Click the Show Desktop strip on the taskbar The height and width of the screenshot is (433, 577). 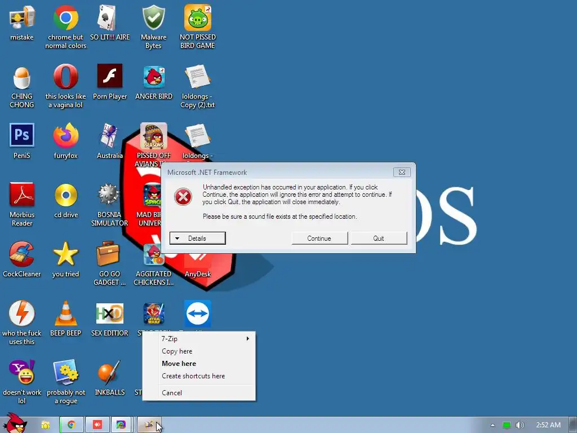pyautogui.click(x=572, y=425)
